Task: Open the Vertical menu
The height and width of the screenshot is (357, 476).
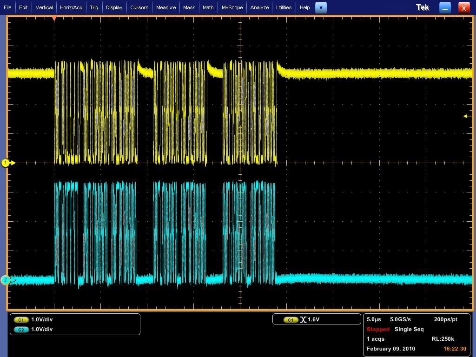Action: pyautogui.click(x=44, y=7)
